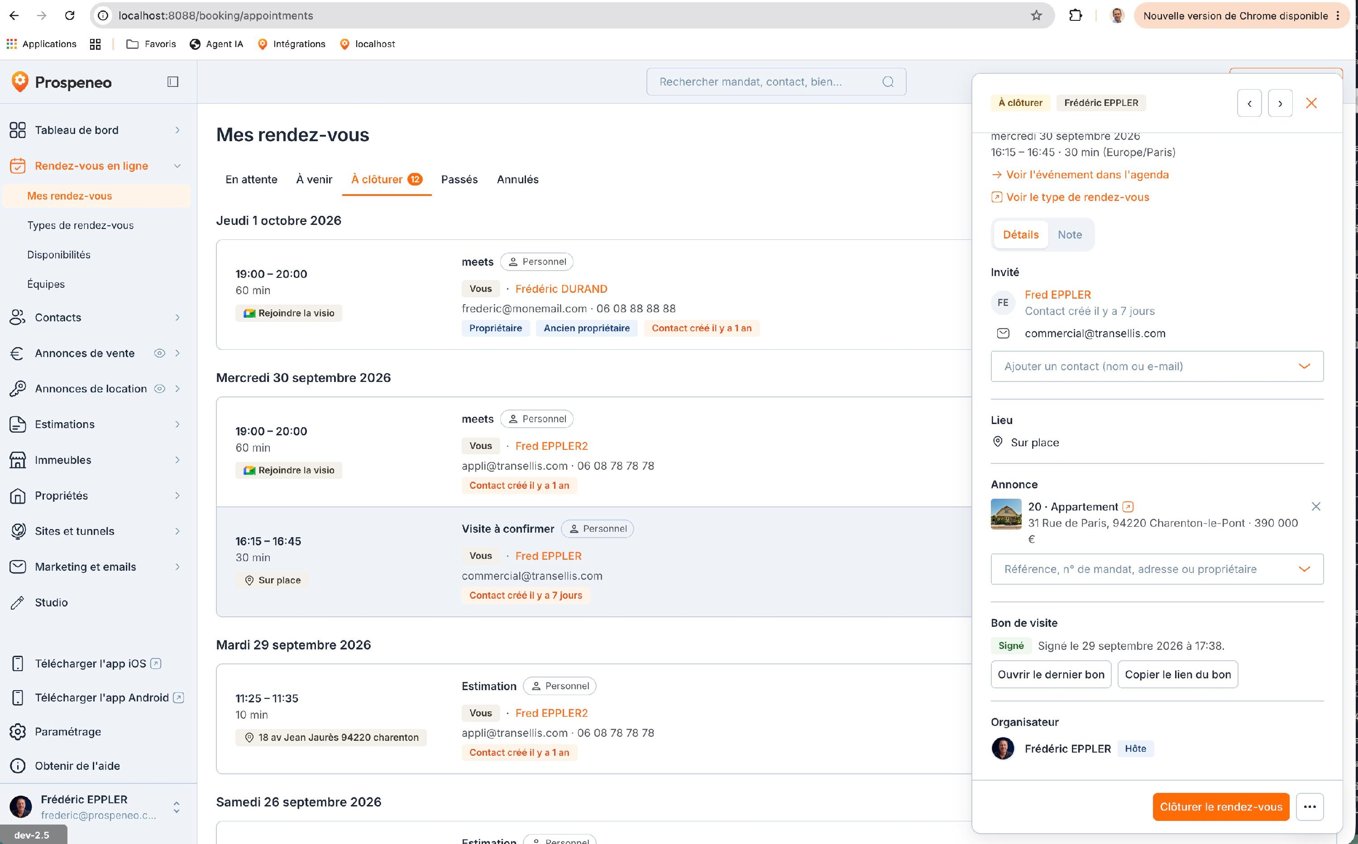Click the Rechercher mandat search field
The image size is (1358, 844).
[776, 82]
